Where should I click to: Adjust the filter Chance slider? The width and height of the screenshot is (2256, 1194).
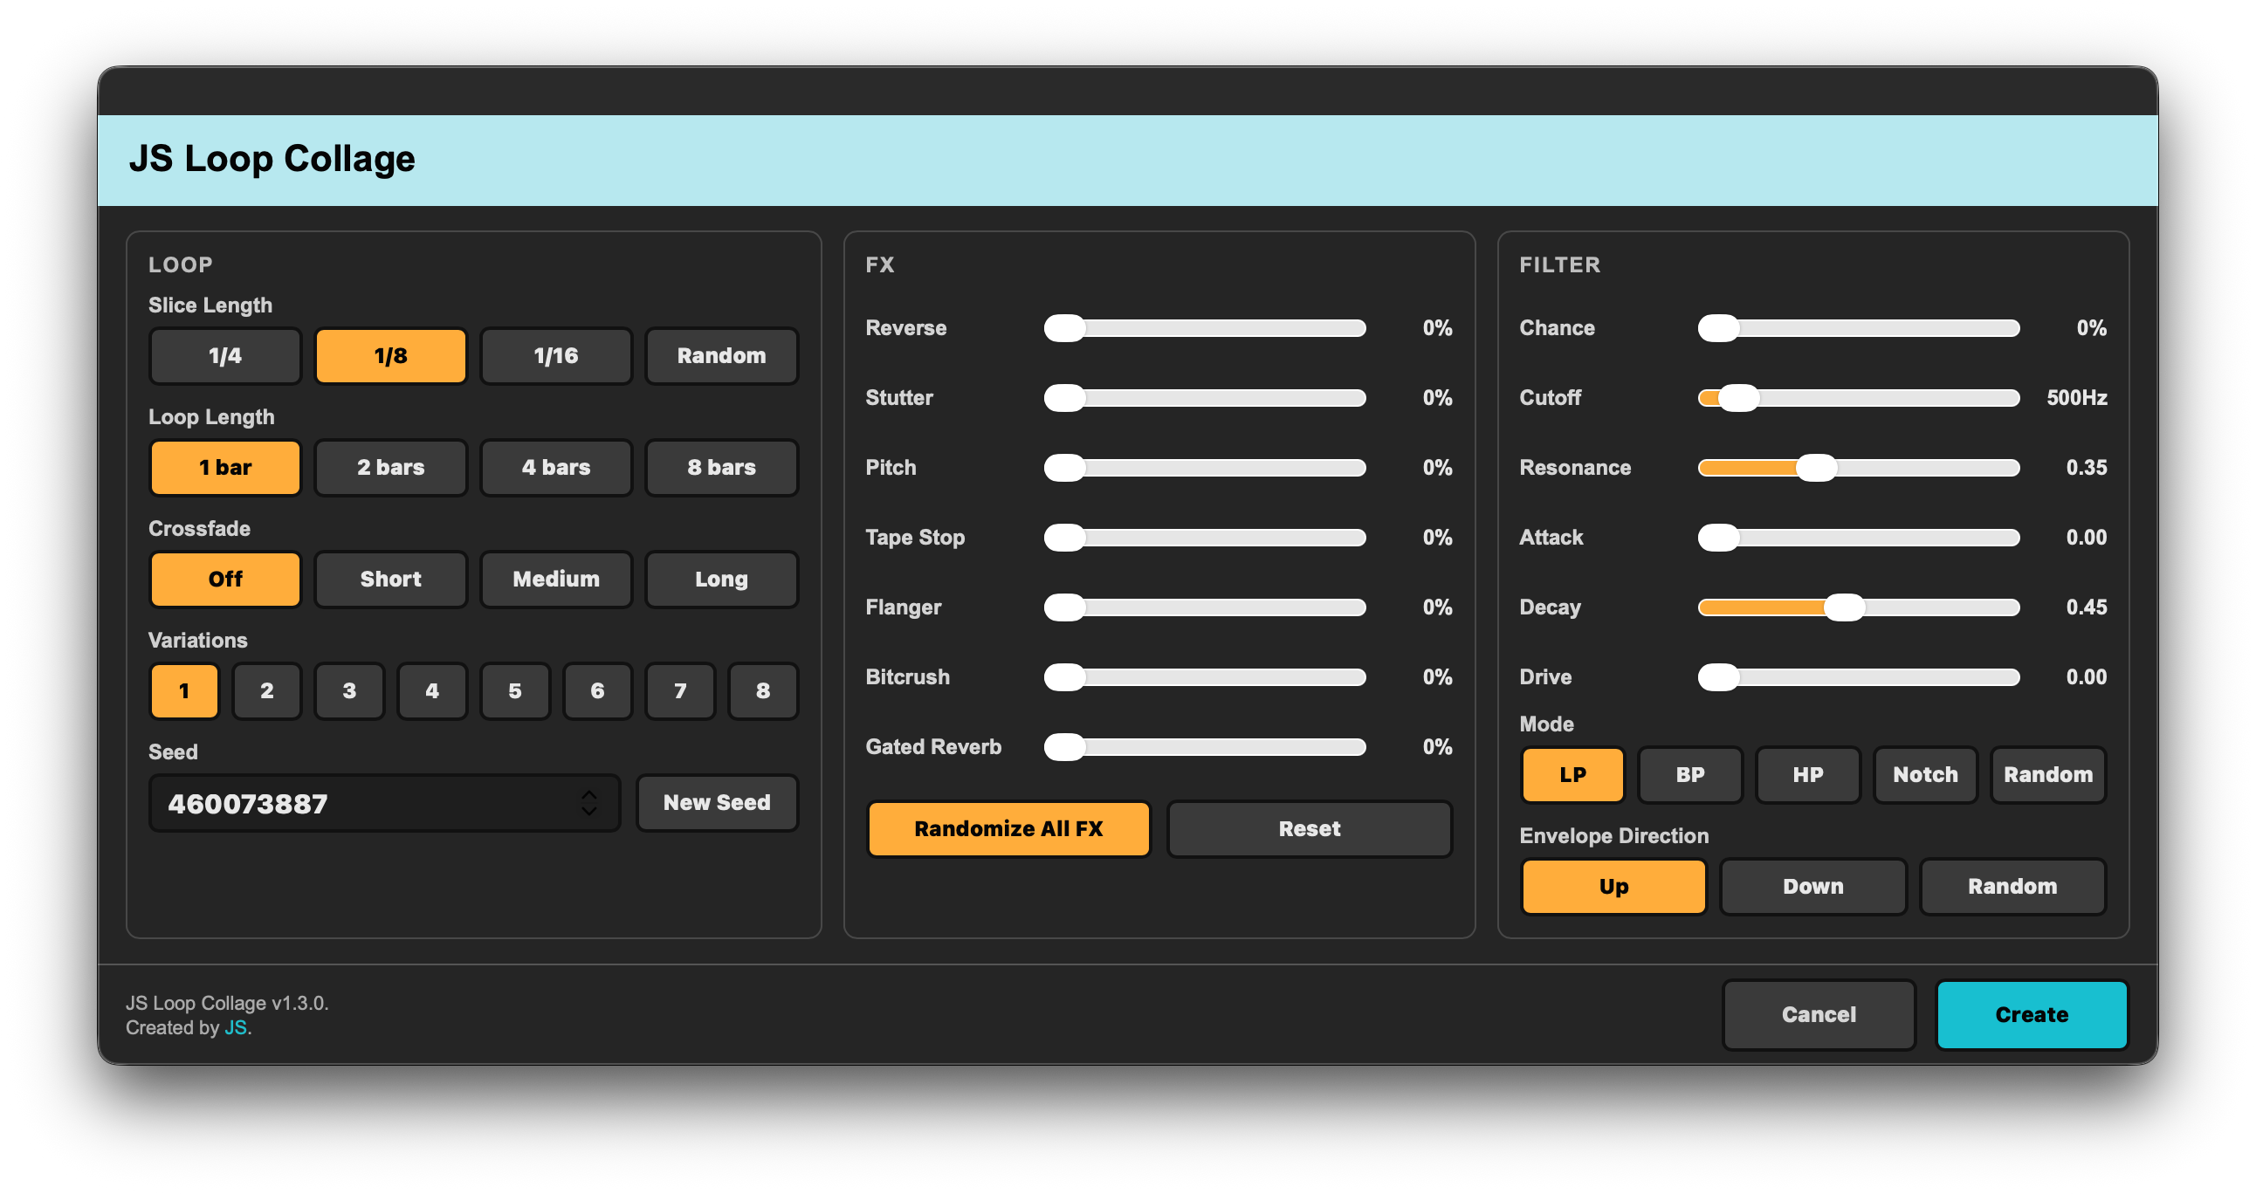(1859, 328)
